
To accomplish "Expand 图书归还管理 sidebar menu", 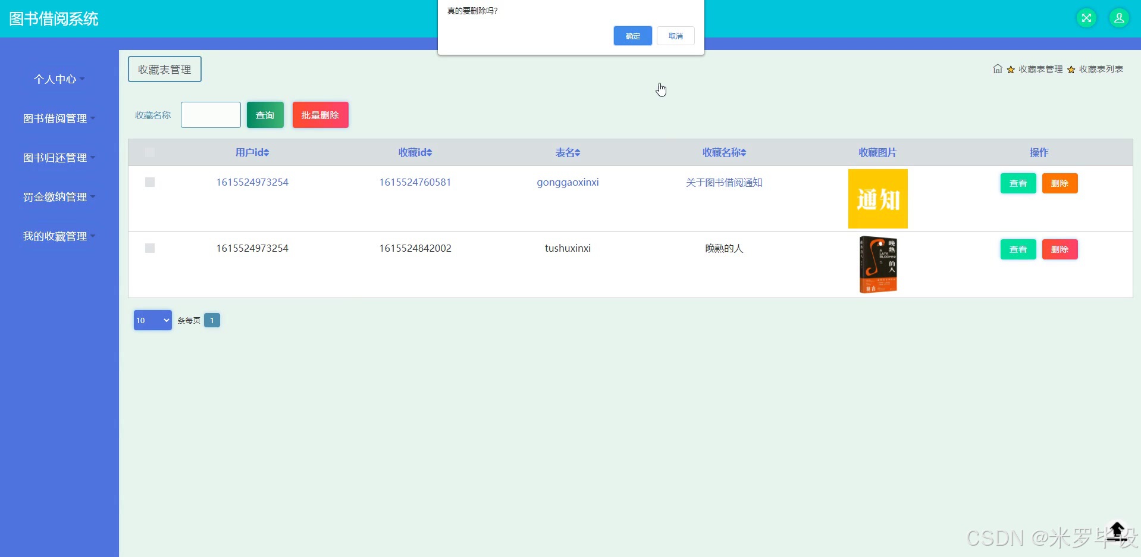I will click(x=59, y=158).
